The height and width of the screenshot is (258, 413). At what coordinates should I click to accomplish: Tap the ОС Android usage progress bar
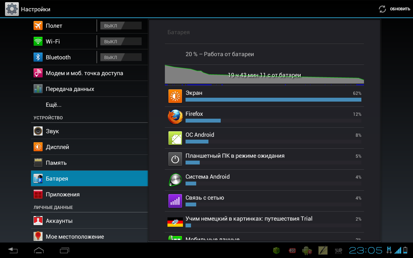(273, 142)
